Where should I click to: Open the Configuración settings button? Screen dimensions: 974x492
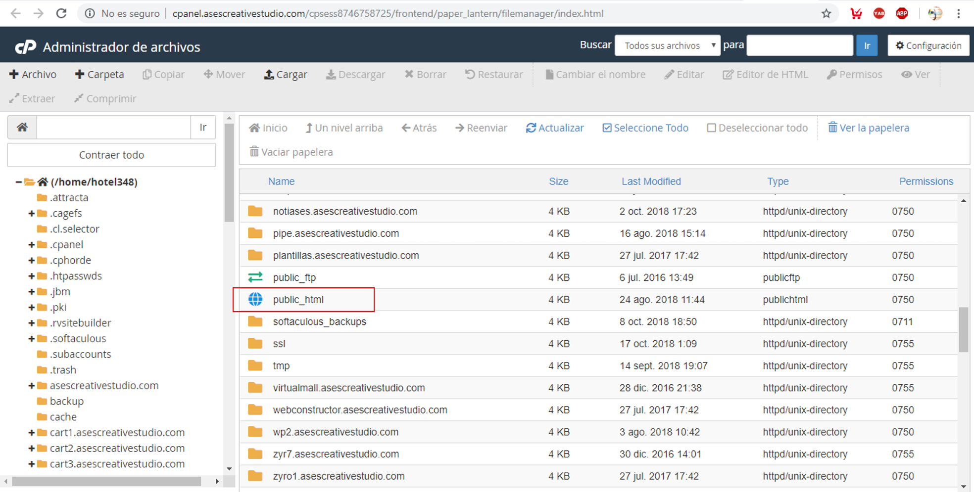[928, 45]
